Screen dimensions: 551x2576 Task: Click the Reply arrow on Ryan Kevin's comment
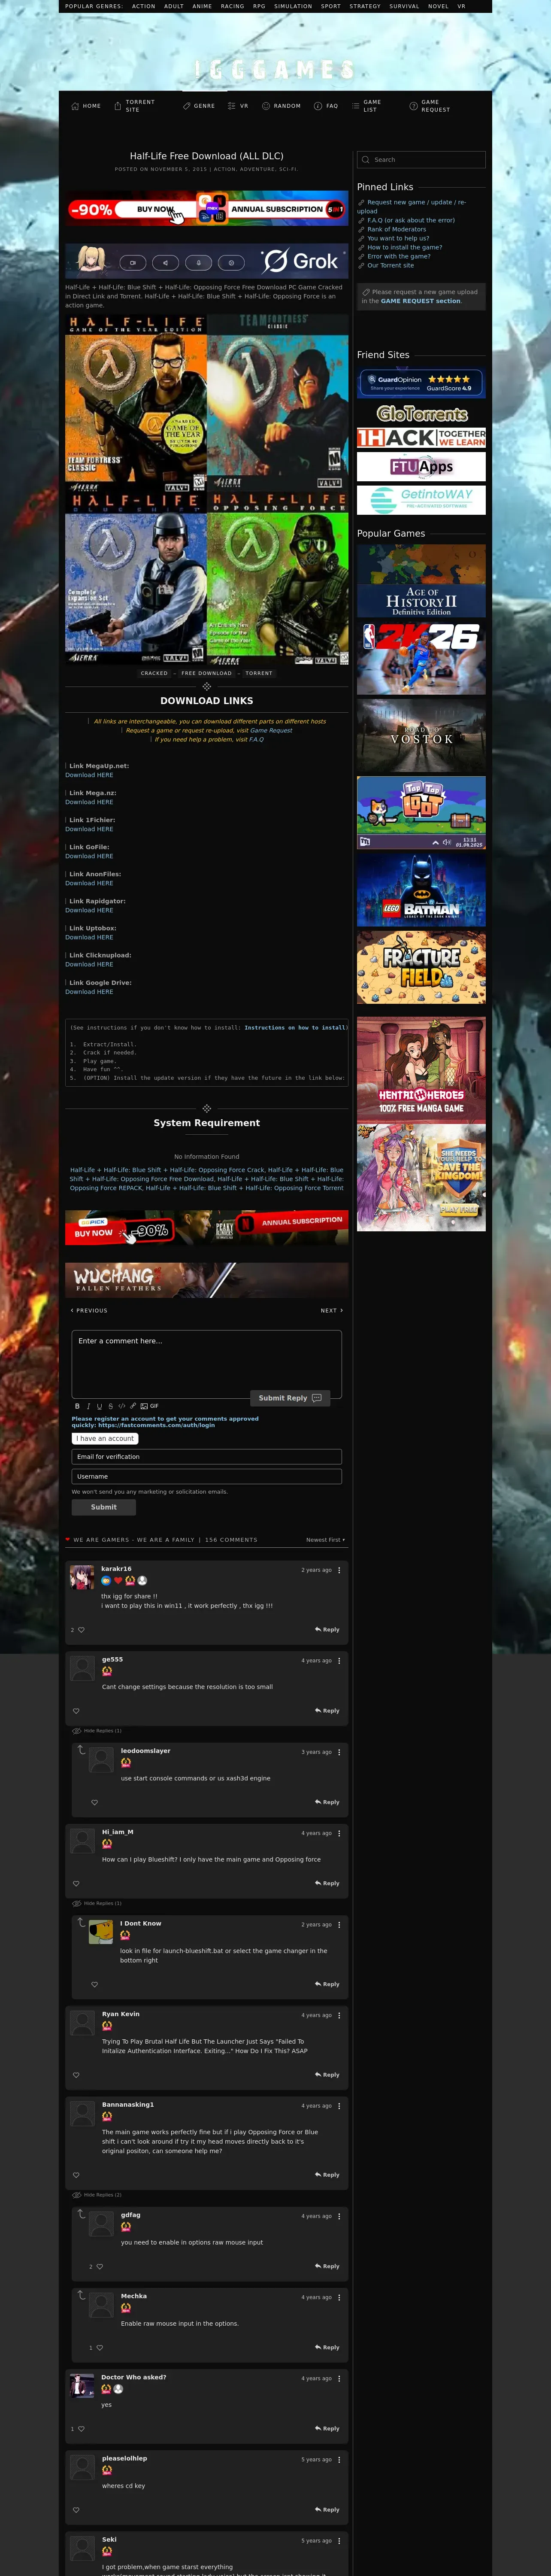pyautogui.click(x=327, y=2075)
